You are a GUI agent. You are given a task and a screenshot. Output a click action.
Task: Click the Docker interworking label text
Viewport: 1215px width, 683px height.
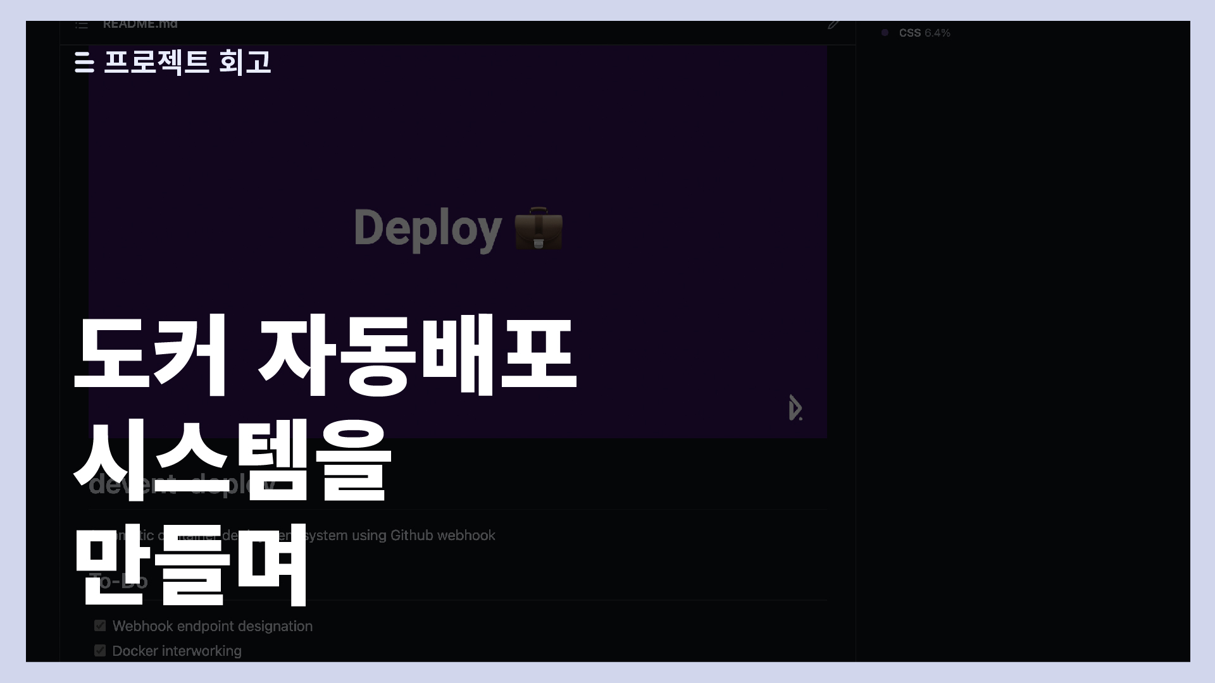177,651
